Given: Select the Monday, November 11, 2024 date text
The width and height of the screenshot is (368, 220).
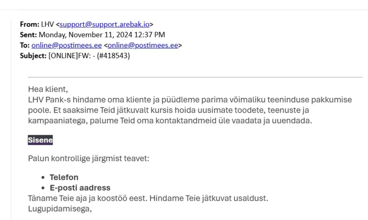Looking at the screenshot, I should [x=85, y=35].
